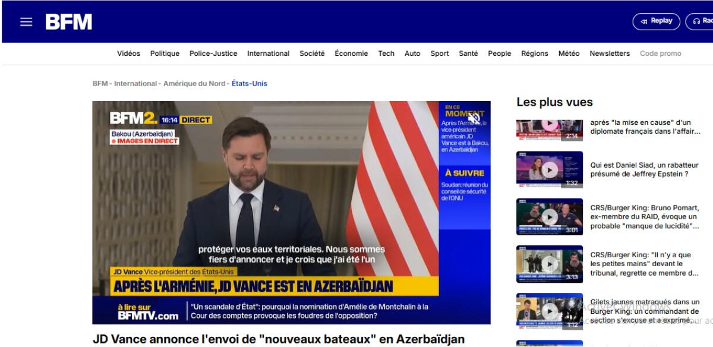
Task: Open the Police-Justice section
Action: coord(213,53)
